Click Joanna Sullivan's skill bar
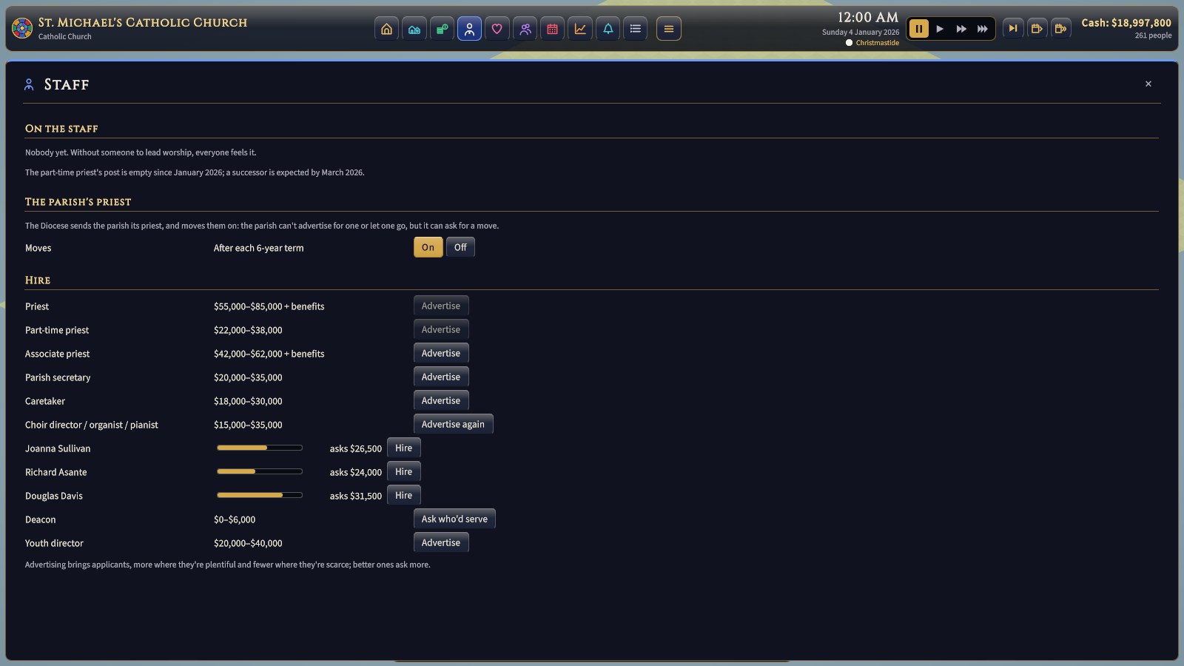The image size is (1184, 666). pyautogui.click(x=260, y=448)
